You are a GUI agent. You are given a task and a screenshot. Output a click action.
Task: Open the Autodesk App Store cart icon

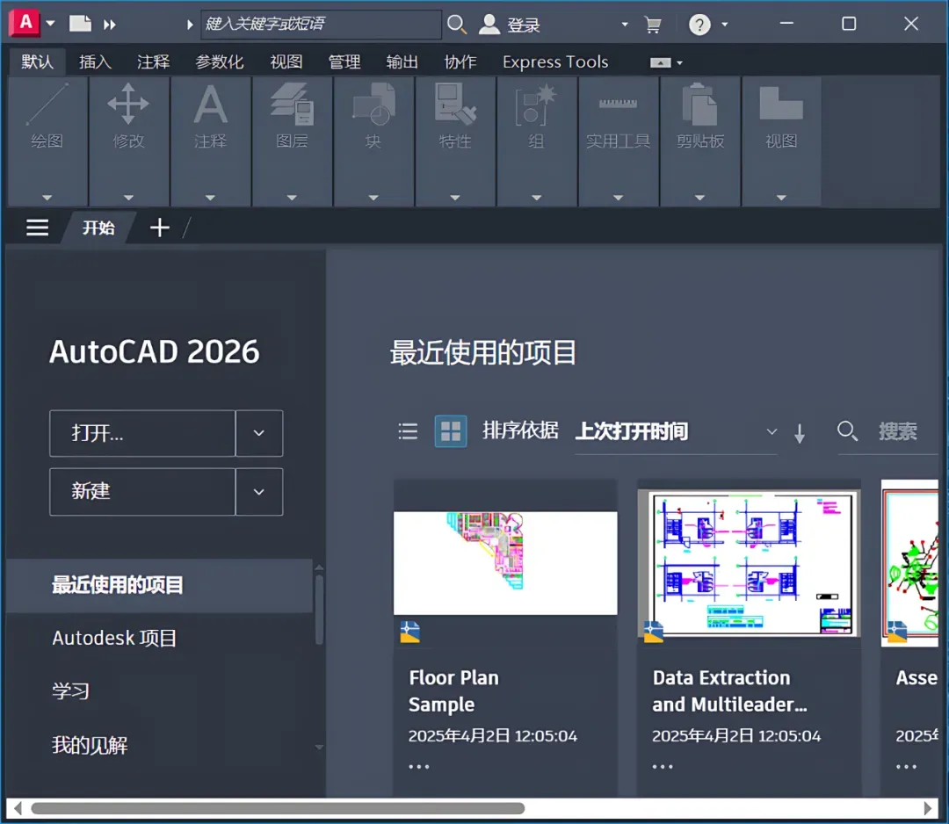(653, 25)
